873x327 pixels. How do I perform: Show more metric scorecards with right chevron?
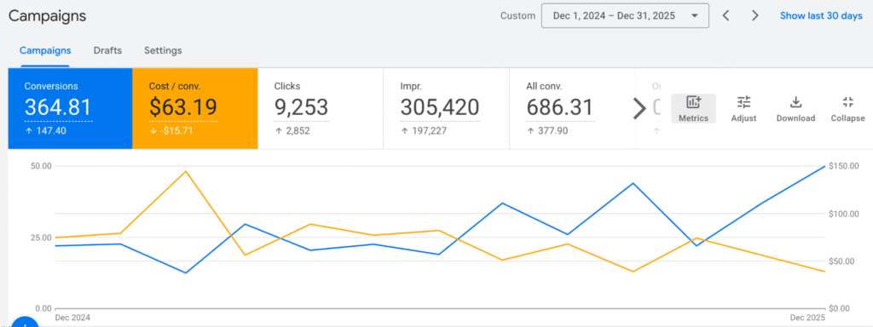(639, 109)
